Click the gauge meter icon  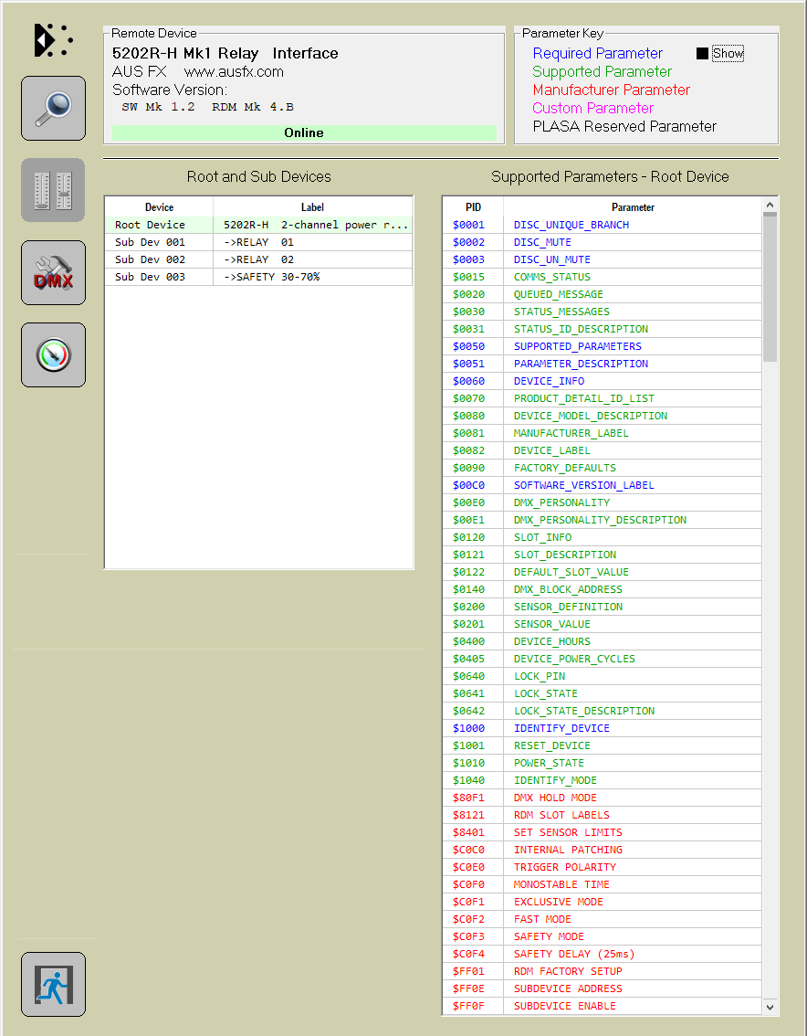pos(53,354)
